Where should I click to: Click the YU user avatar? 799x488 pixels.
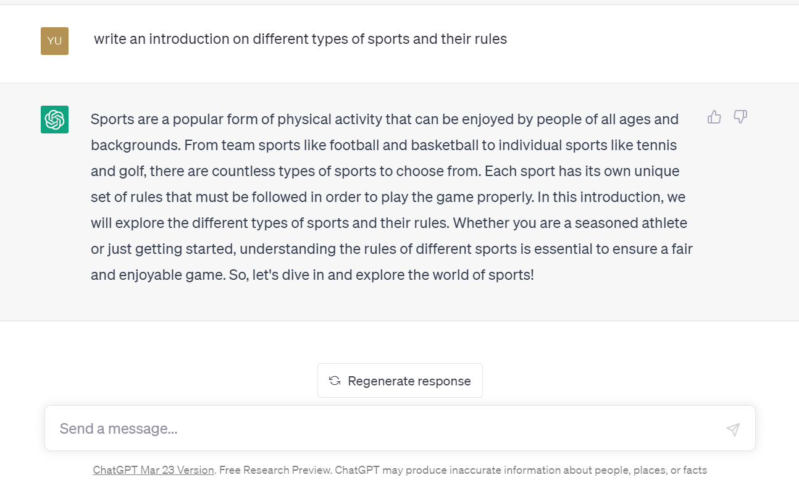point(54,41)
